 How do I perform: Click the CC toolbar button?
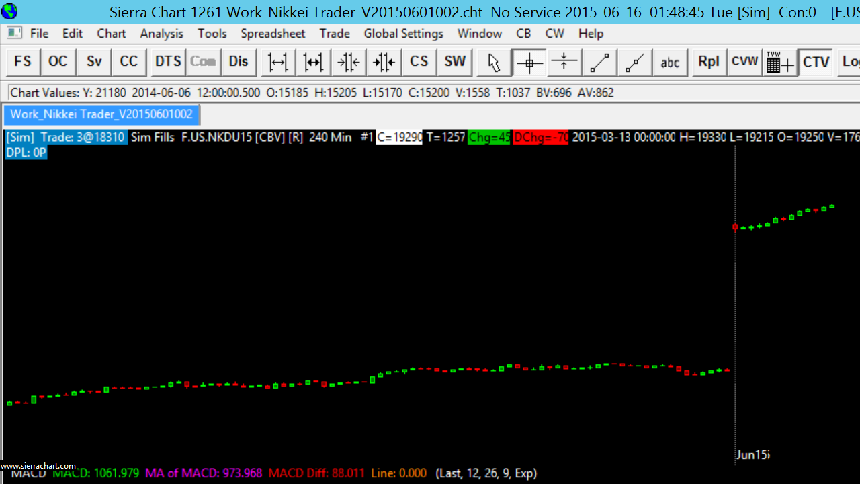[x=128, y=62]
